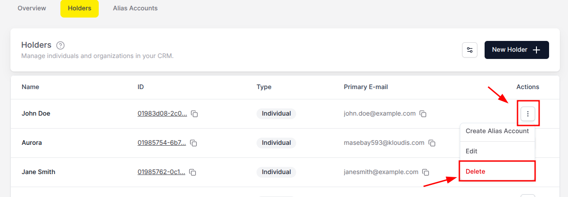Open John Doe's ID link 01983d08-2c0...

(162, 113)
